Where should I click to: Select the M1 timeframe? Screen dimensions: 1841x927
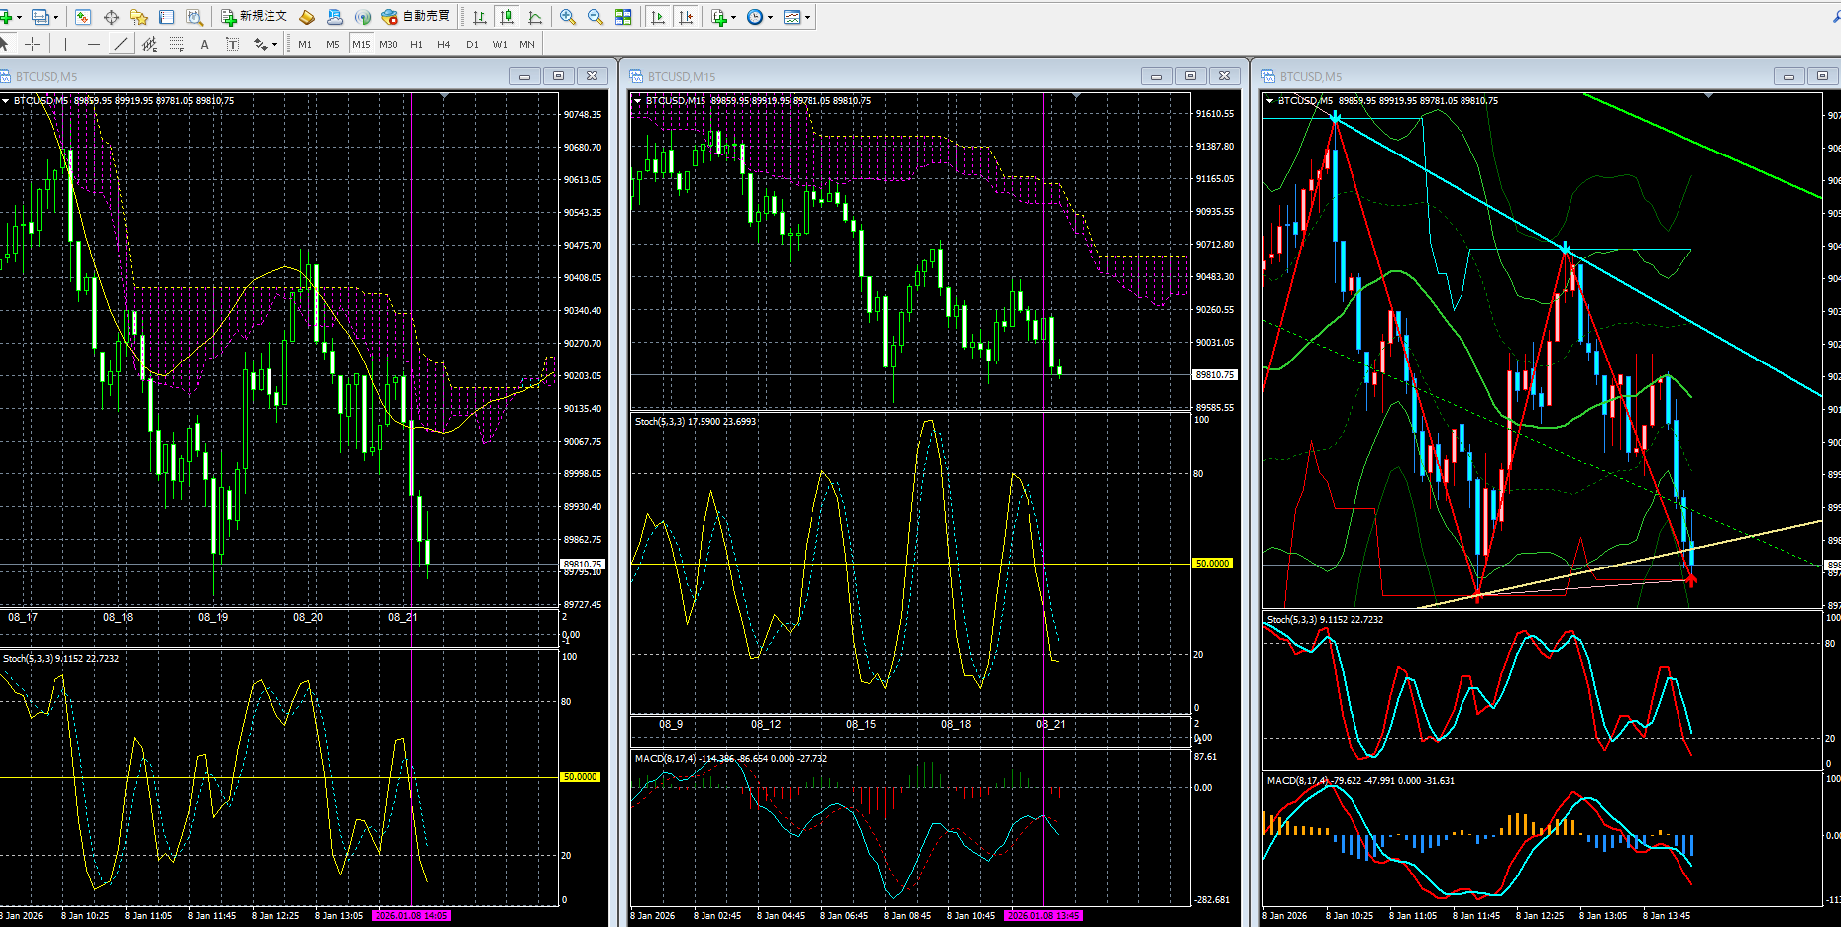305,44
